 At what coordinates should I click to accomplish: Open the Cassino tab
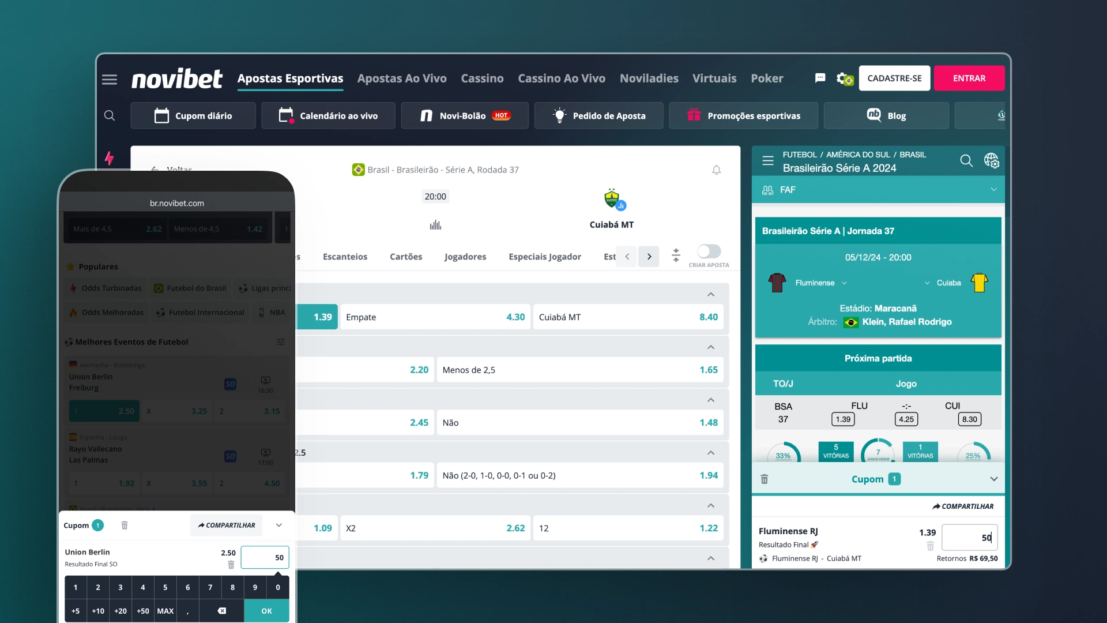point(482,78)
